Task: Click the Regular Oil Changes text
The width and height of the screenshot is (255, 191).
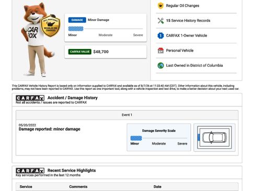Action: pos(182,6)
